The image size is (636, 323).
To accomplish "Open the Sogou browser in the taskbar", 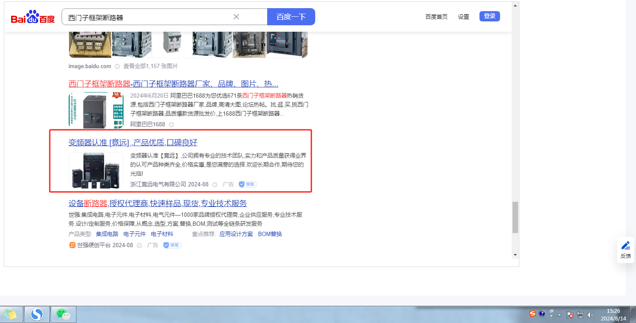I will tap(37, 314).
